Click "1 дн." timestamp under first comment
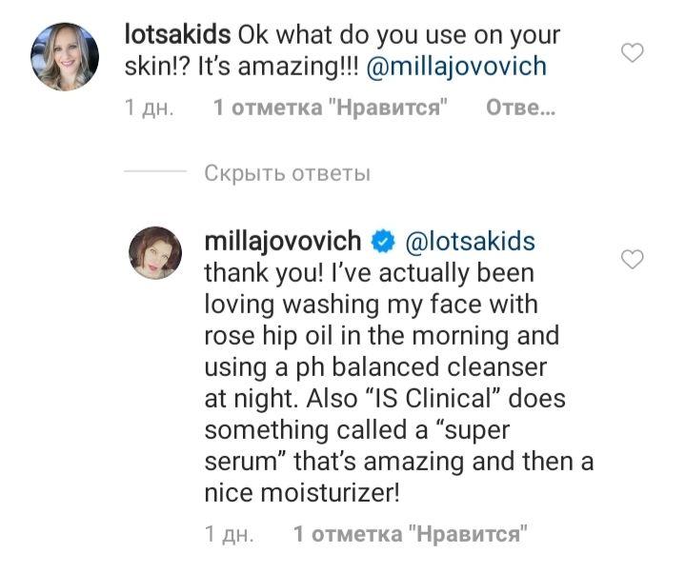The height and width of the screenshot is (574, 685). click(149, 109)
